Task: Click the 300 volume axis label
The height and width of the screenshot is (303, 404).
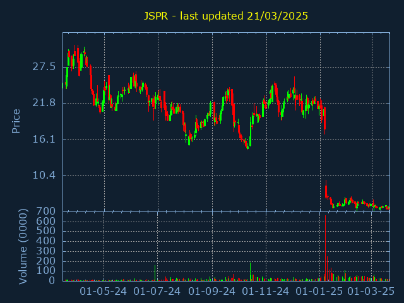Action: (x=46, y=251)
